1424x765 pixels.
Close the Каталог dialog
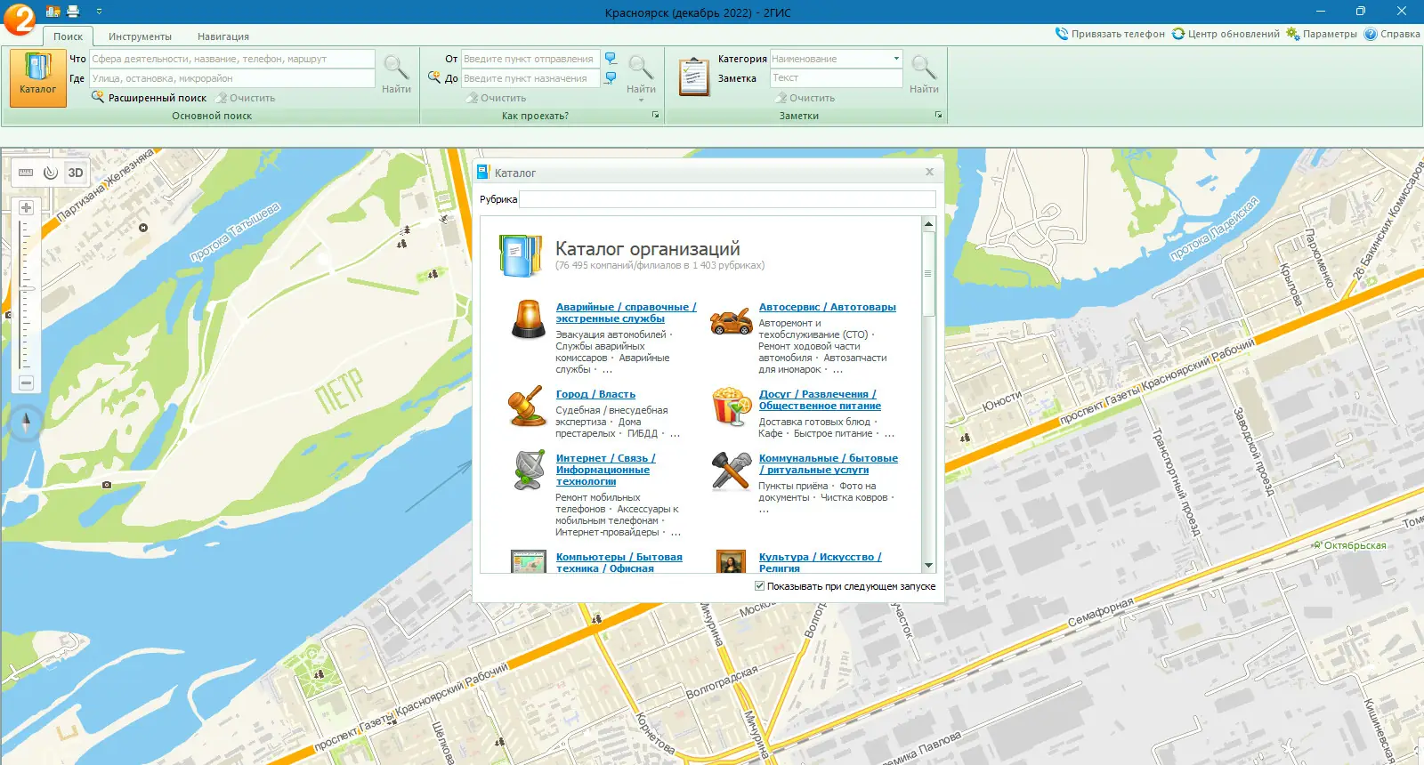click(929, 172)
